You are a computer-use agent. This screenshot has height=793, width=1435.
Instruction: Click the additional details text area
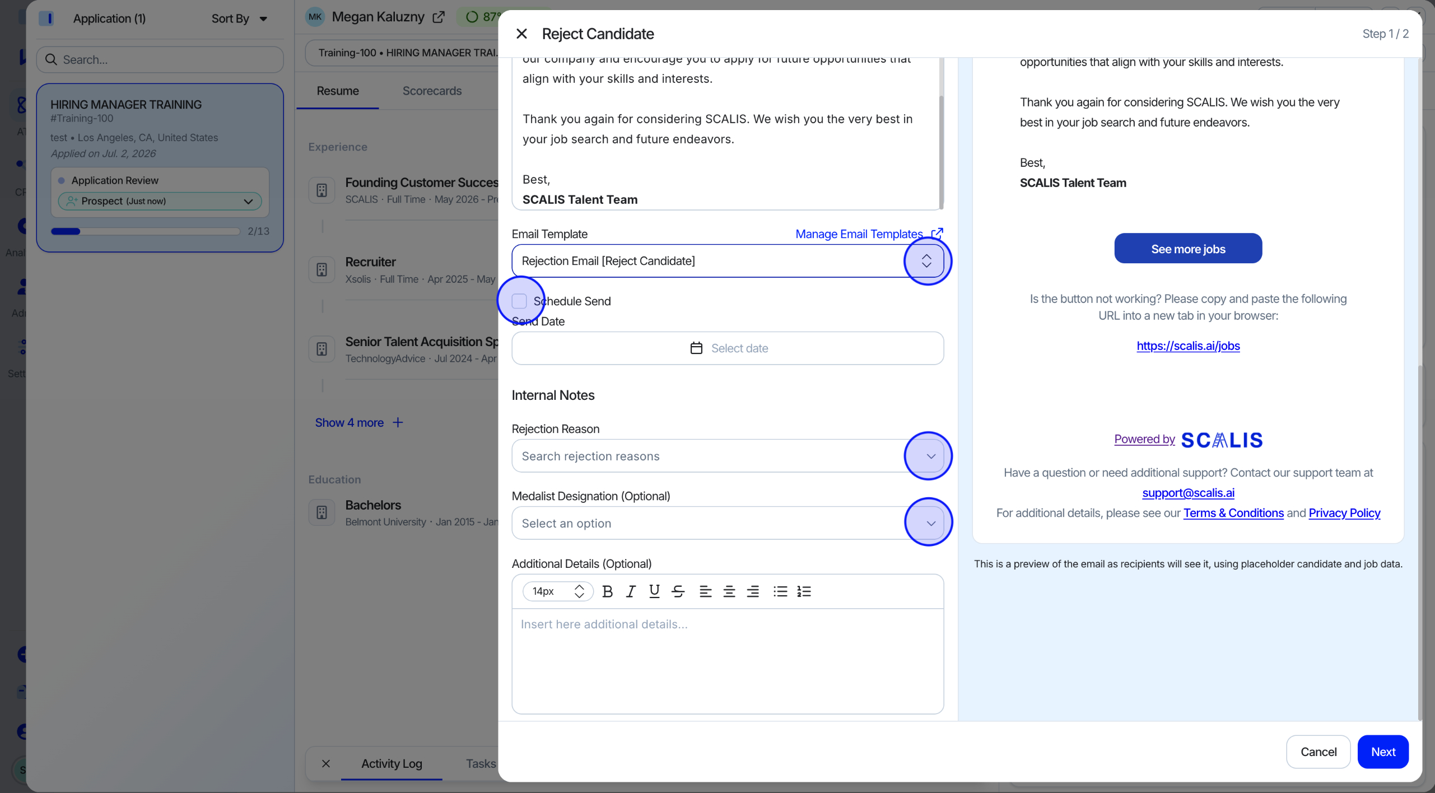click(x=728, y=661)
